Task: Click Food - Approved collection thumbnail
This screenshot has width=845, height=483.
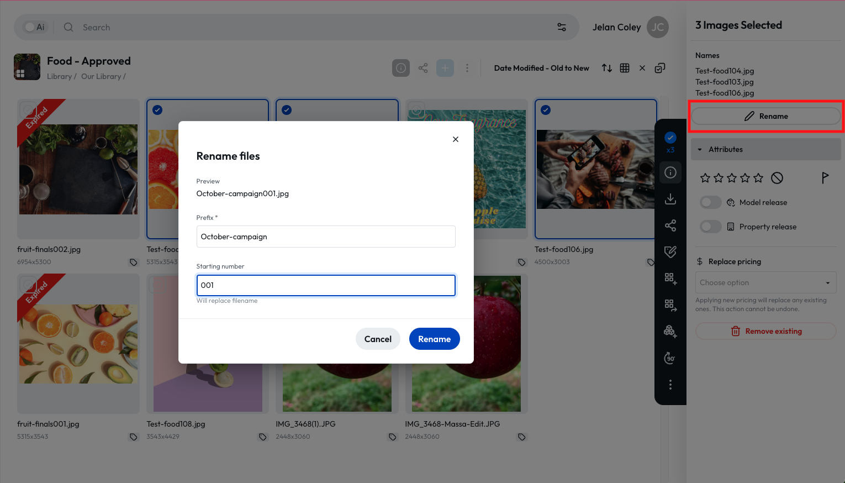Action: (27, 67)
